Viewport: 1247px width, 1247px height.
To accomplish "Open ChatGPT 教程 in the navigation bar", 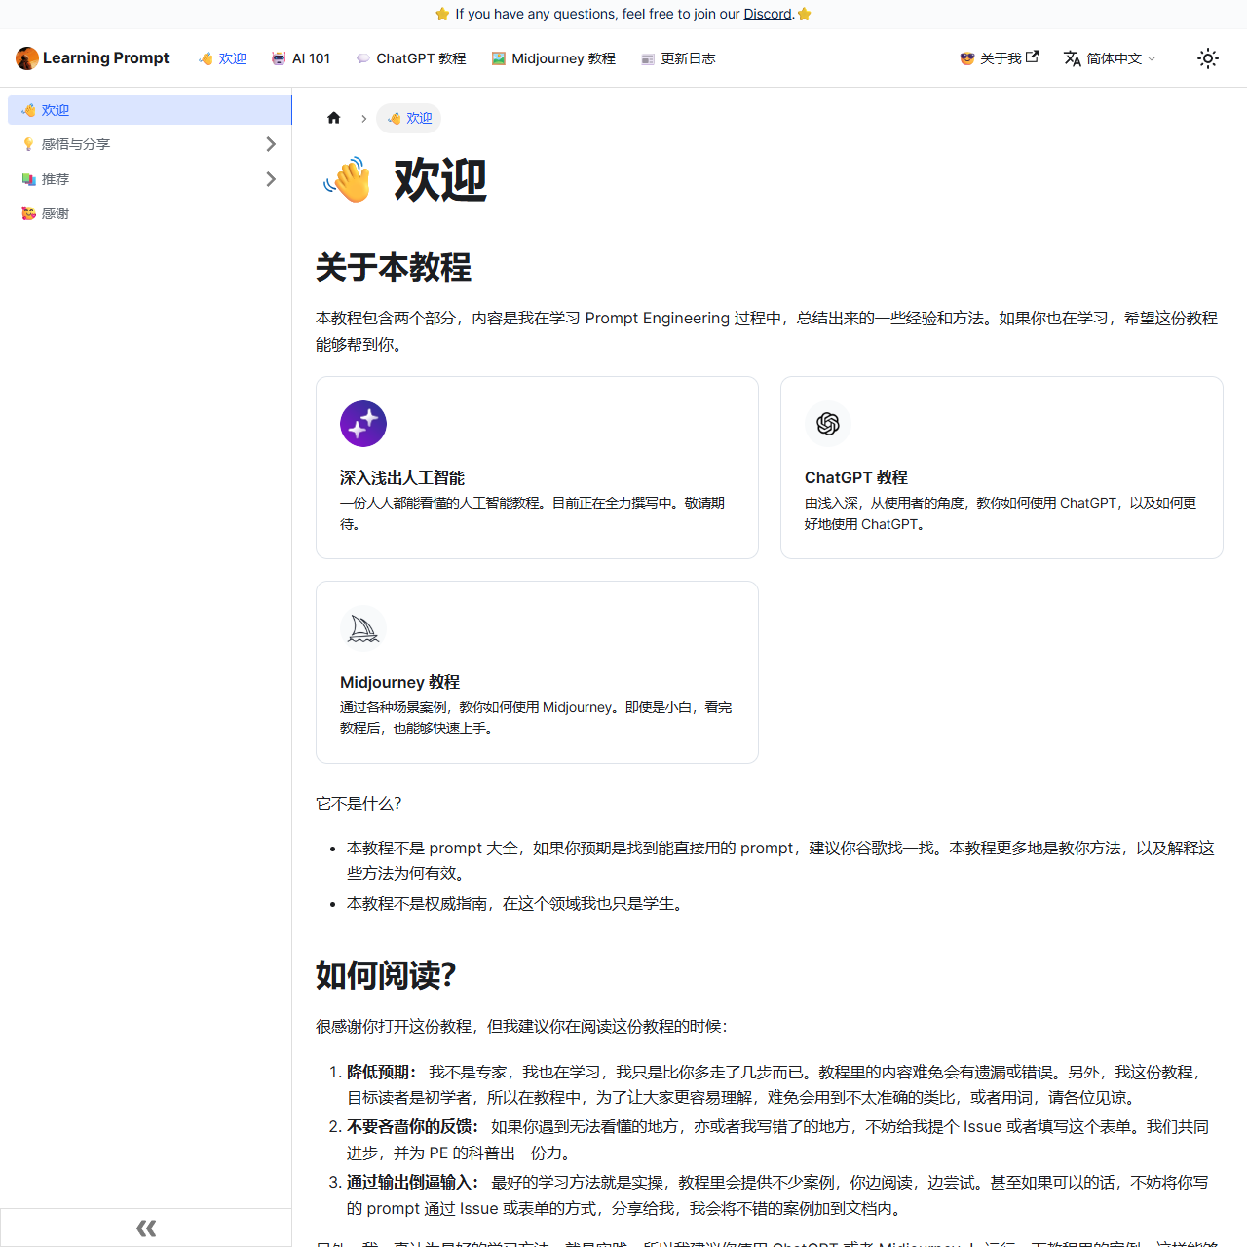I will (x=411, y=58).
